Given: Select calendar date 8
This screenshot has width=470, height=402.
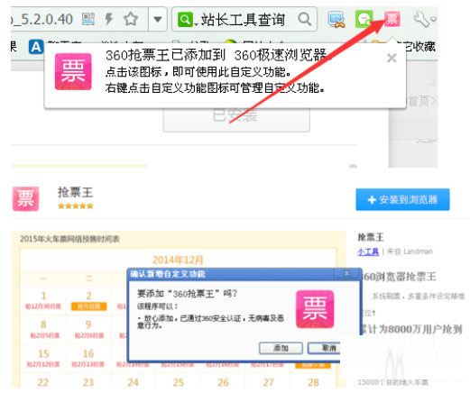Looking at the screenshot, I should coord(43,324).
